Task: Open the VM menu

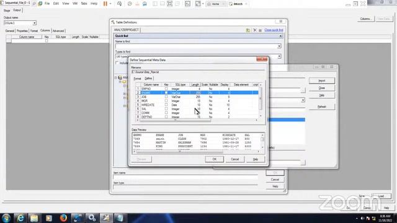Action: tap(75, 4)
